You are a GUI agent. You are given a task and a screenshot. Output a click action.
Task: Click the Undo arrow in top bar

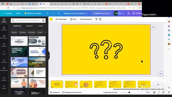47,13
